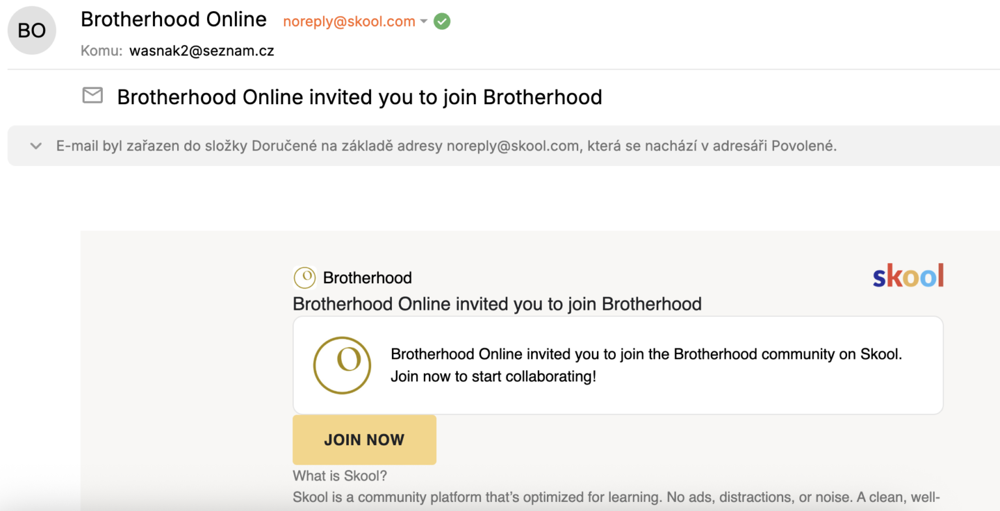Click the colorful skool logo
The height and width of the screenshot is (511, 1000).
[908, 277]
